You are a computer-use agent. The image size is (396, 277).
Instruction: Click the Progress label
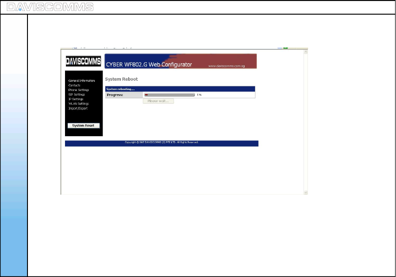[x=115, y=95]
